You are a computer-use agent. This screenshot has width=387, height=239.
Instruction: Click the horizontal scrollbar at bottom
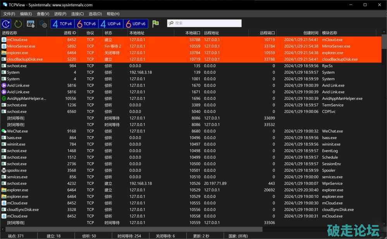155,229
